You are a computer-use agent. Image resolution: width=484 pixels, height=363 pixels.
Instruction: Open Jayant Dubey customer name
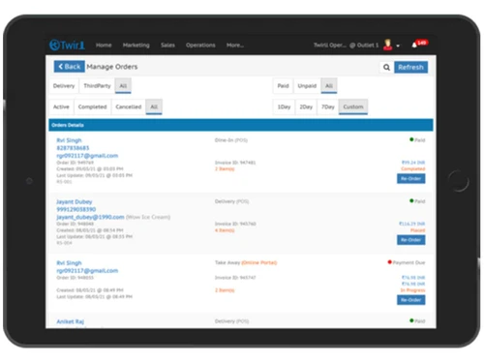tap(75, 201)
